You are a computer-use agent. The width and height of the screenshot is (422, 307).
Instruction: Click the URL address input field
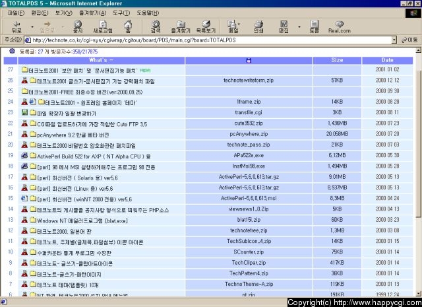click(211, 40)
